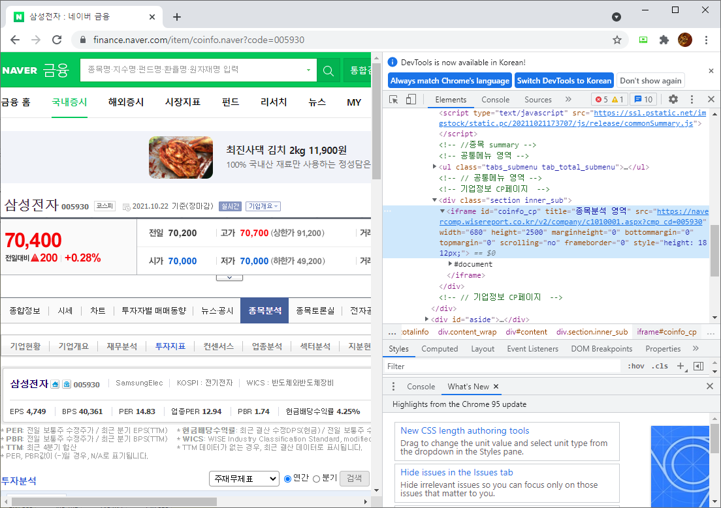Image resolution: width=721 pixels, height=508 pixels.
Task: Select the 분기 radio button
Action: 316,479
